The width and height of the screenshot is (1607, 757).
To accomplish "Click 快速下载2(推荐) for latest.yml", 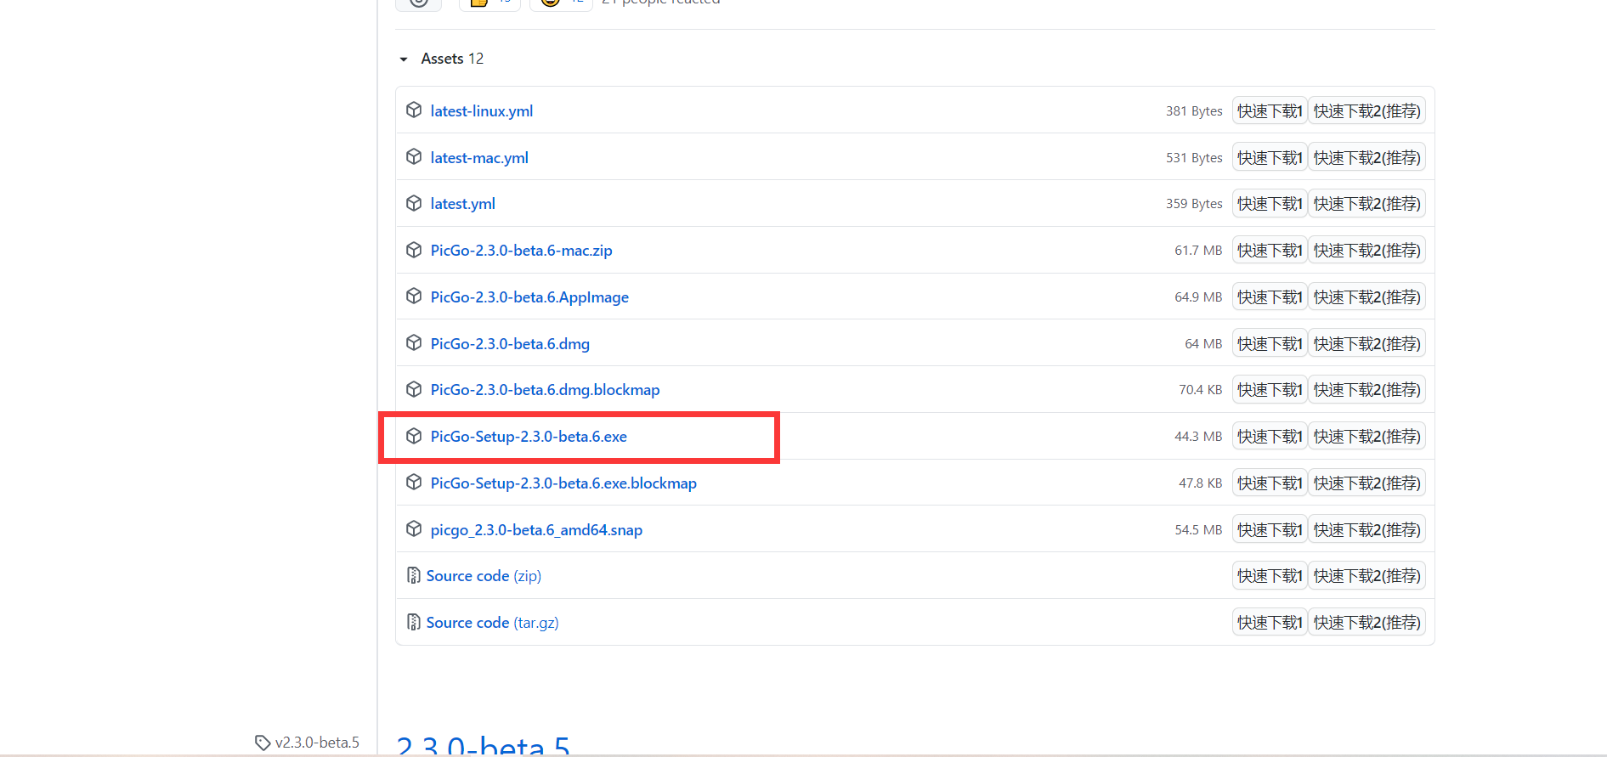I will point(1367,204).
